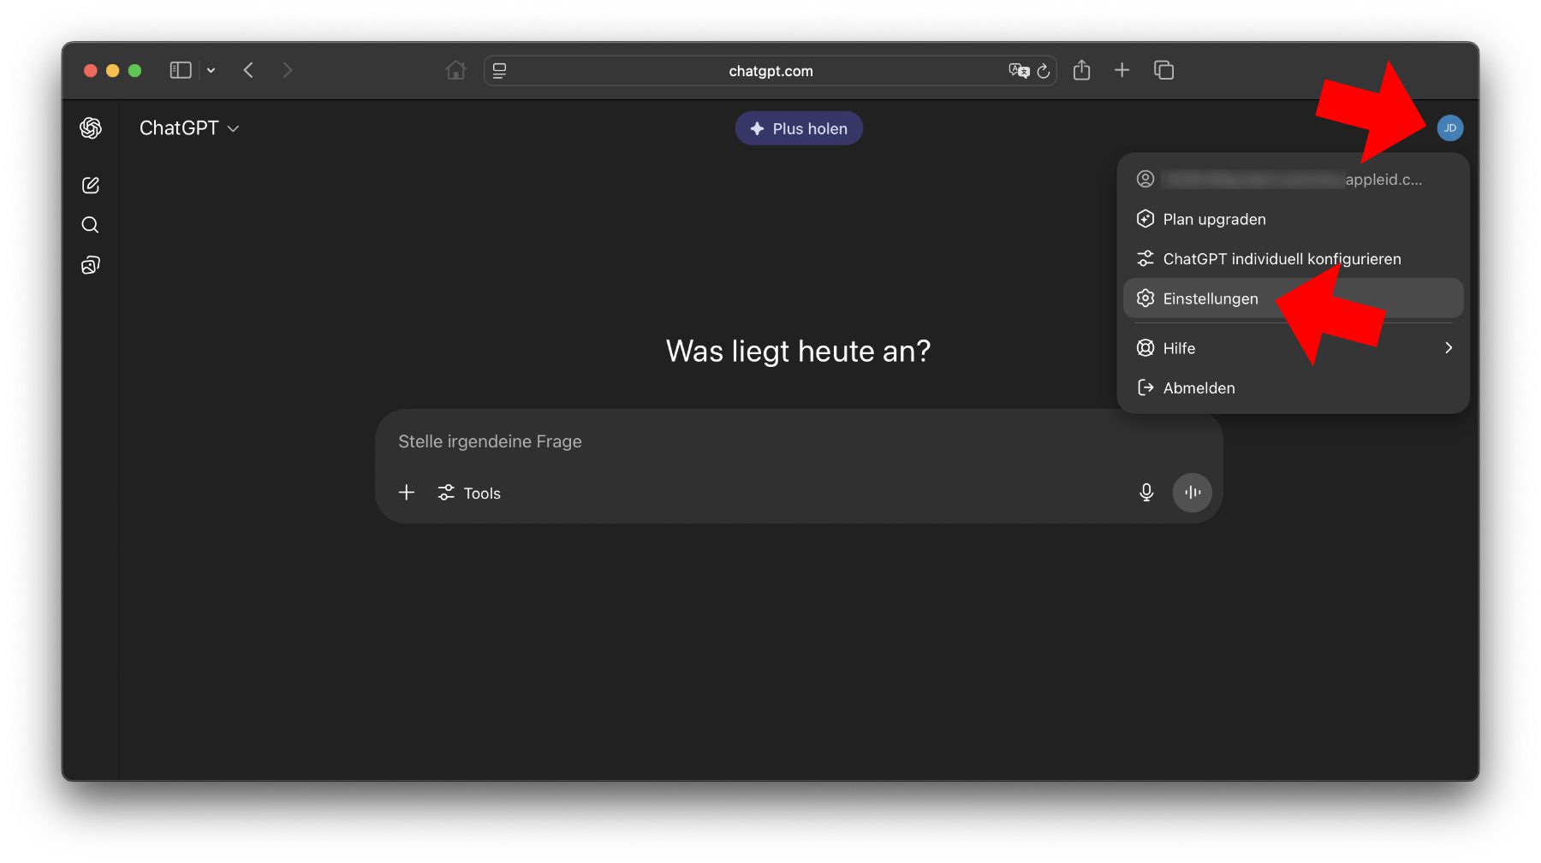Screen dimensions: 1541x863
Task: Choose Abmelden to sign out
Action: (1199, 388)
